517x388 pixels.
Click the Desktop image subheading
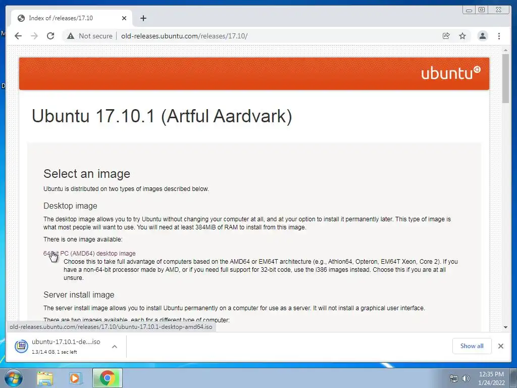coord(70,206)
